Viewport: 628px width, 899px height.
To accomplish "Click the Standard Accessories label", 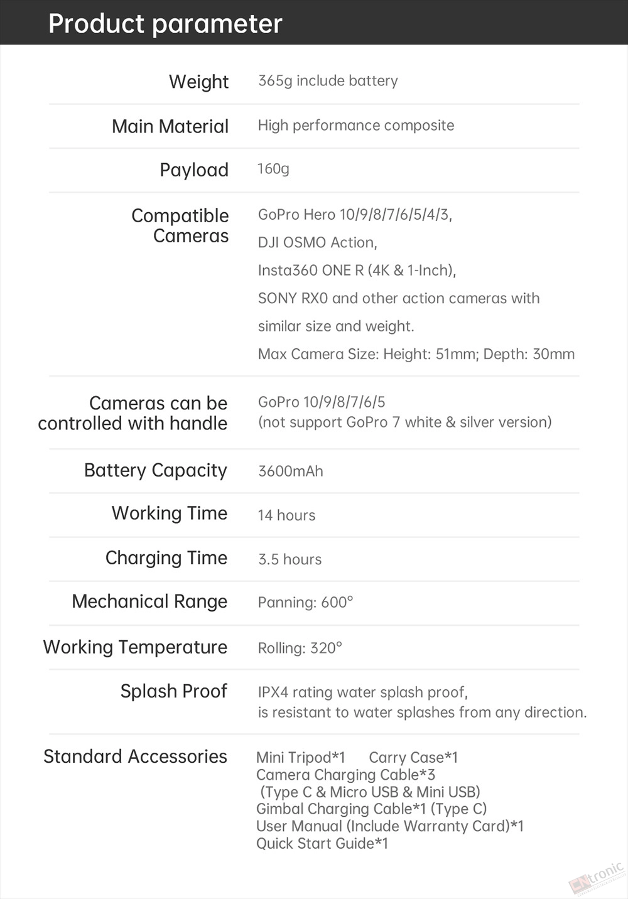I will [x=135, y=757].
